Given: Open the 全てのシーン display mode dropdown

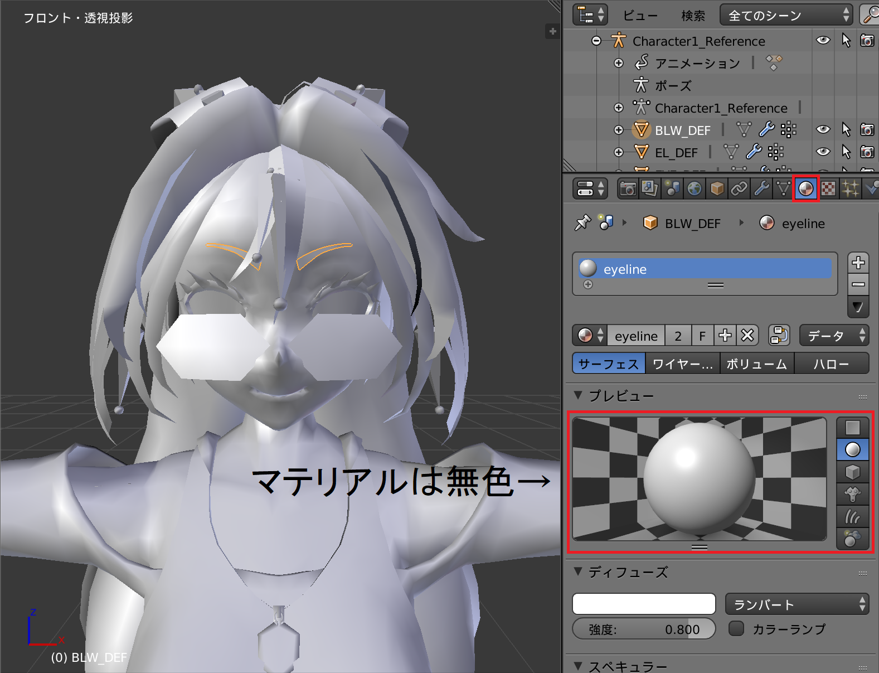Looking at the screenshot, I should click(x=786, y=15).
